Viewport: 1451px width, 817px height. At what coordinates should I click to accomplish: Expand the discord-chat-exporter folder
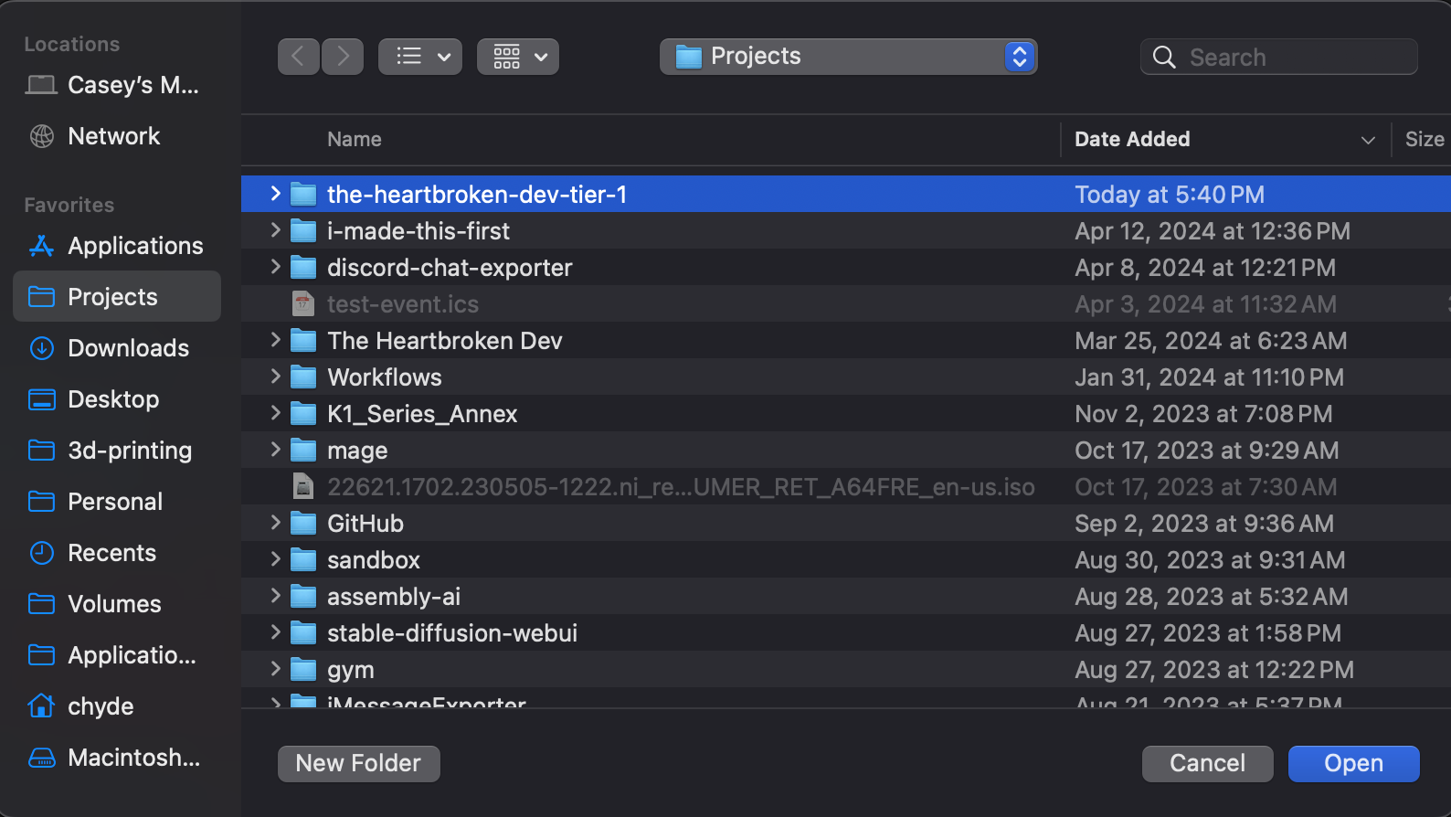click(275, 267)
